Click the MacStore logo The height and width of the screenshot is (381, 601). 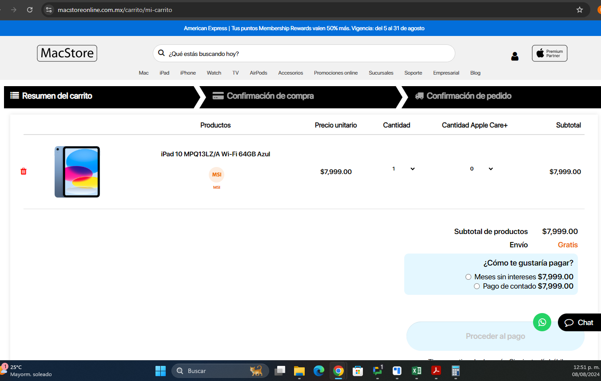[67, 53]
